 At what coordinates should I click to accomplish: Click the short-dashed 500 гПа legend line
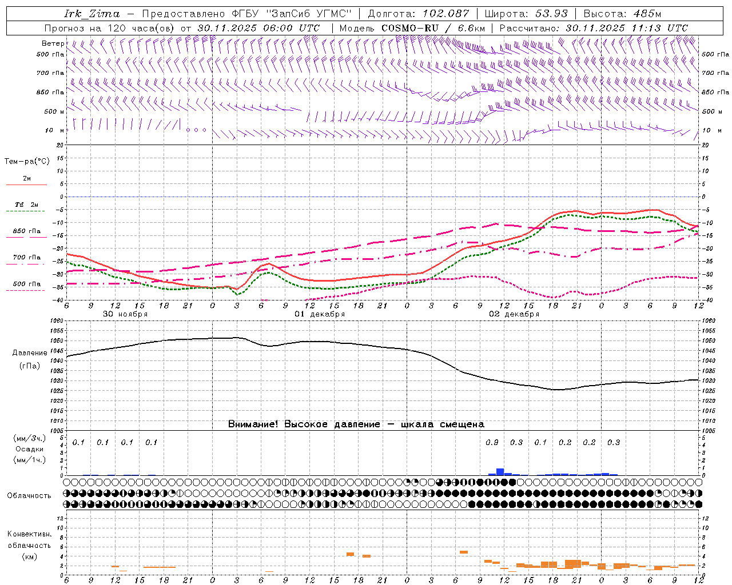point(26,290)
